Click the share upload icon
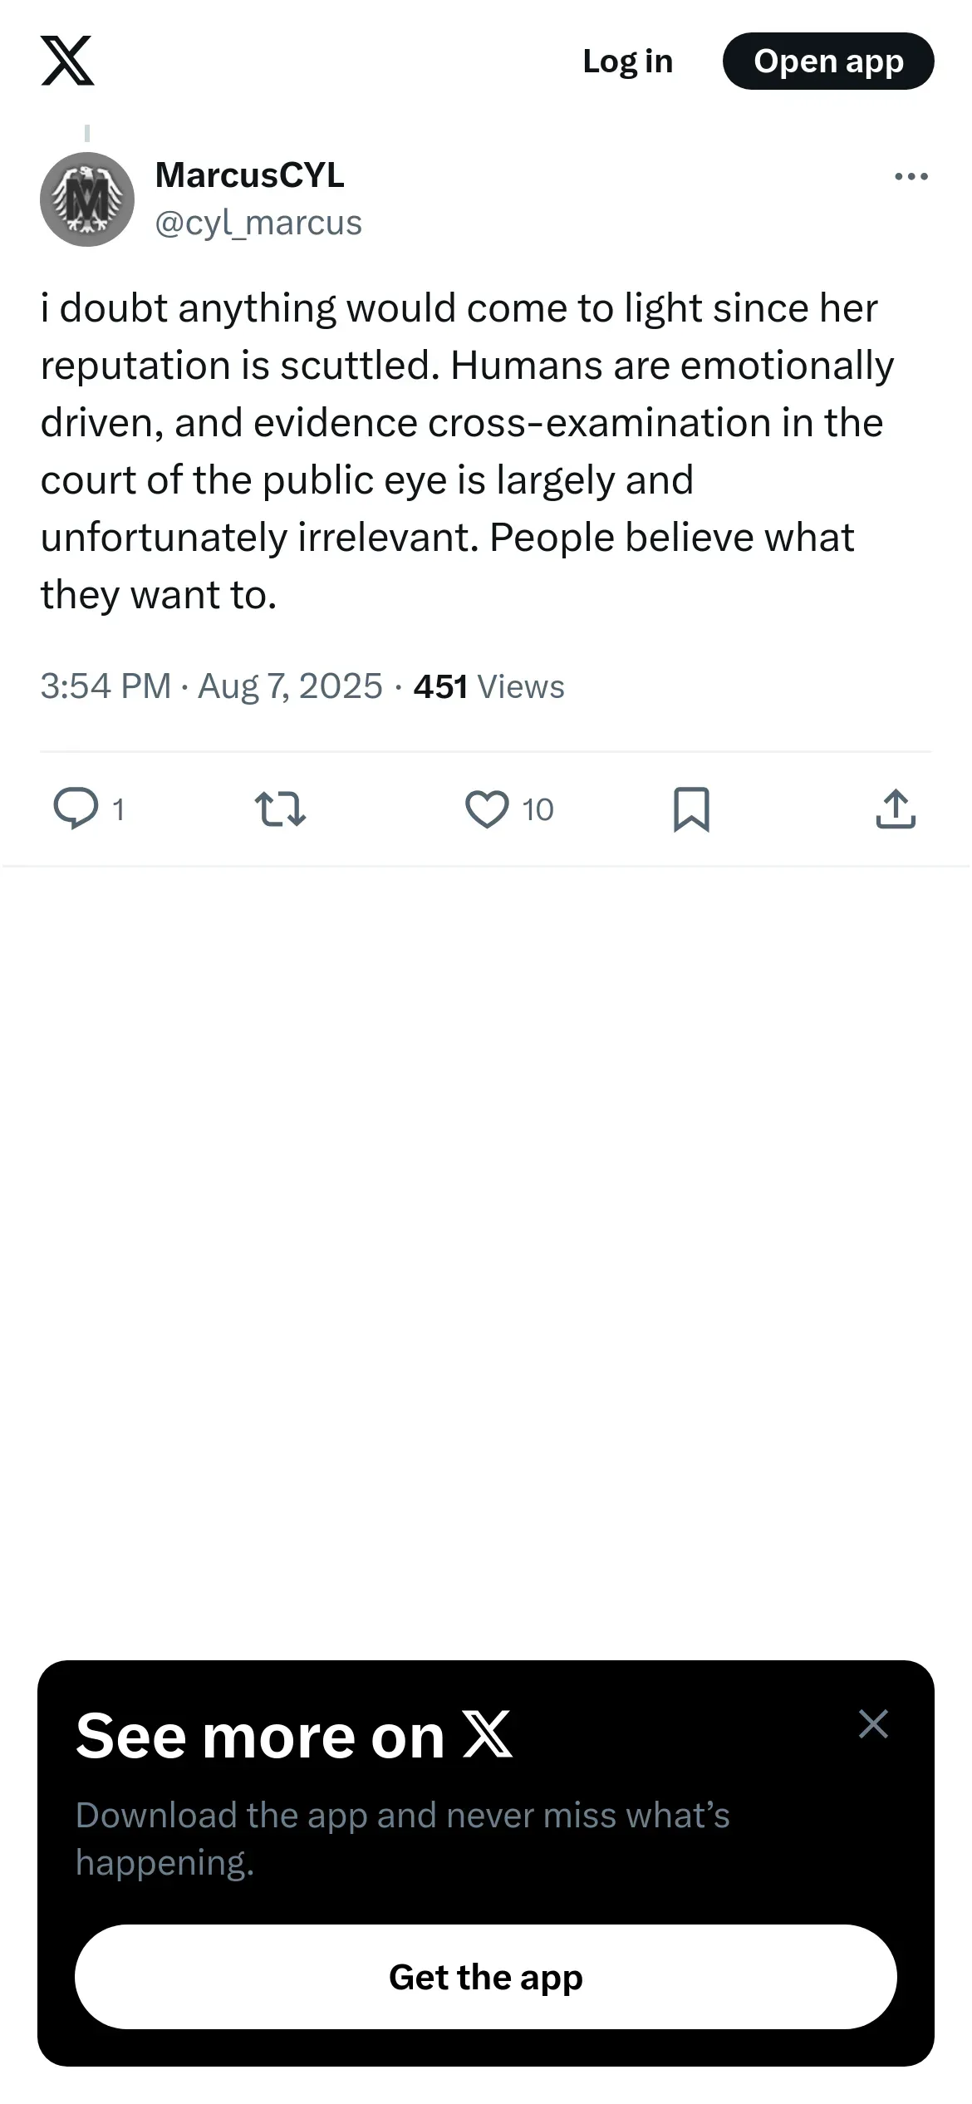Image resolution: width=972 pixels, height=2104 pixels. [x=896, y=809]
